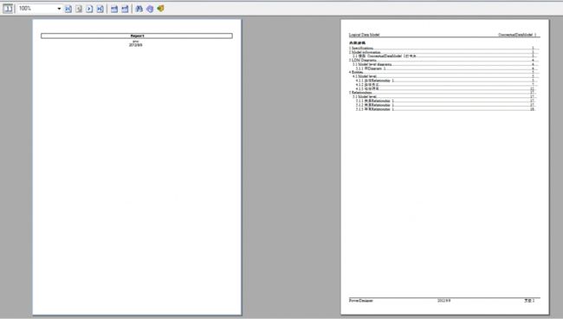Click the '3.1.1 Diagram_1' contents entry
Viewport: 563px width, 319px height.
pos(371,68)
